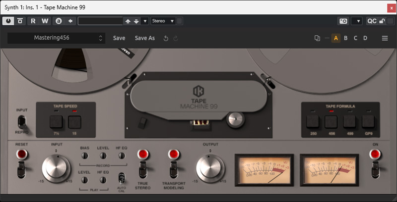Switch to preset slot B
397x202 pixels.
(x=346, y=38)
